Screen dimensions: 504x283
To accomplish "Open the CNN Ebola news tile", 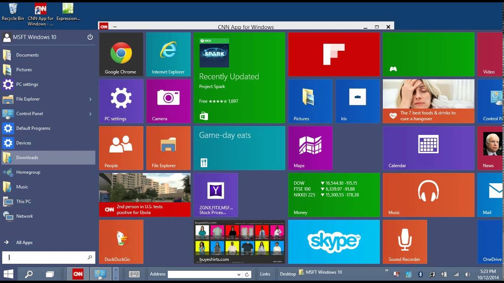I will (145, 195).
